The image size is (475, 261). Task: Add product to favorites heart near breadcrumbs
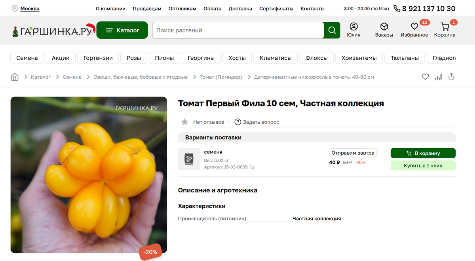pyautogui.click(x=425, y=77)
